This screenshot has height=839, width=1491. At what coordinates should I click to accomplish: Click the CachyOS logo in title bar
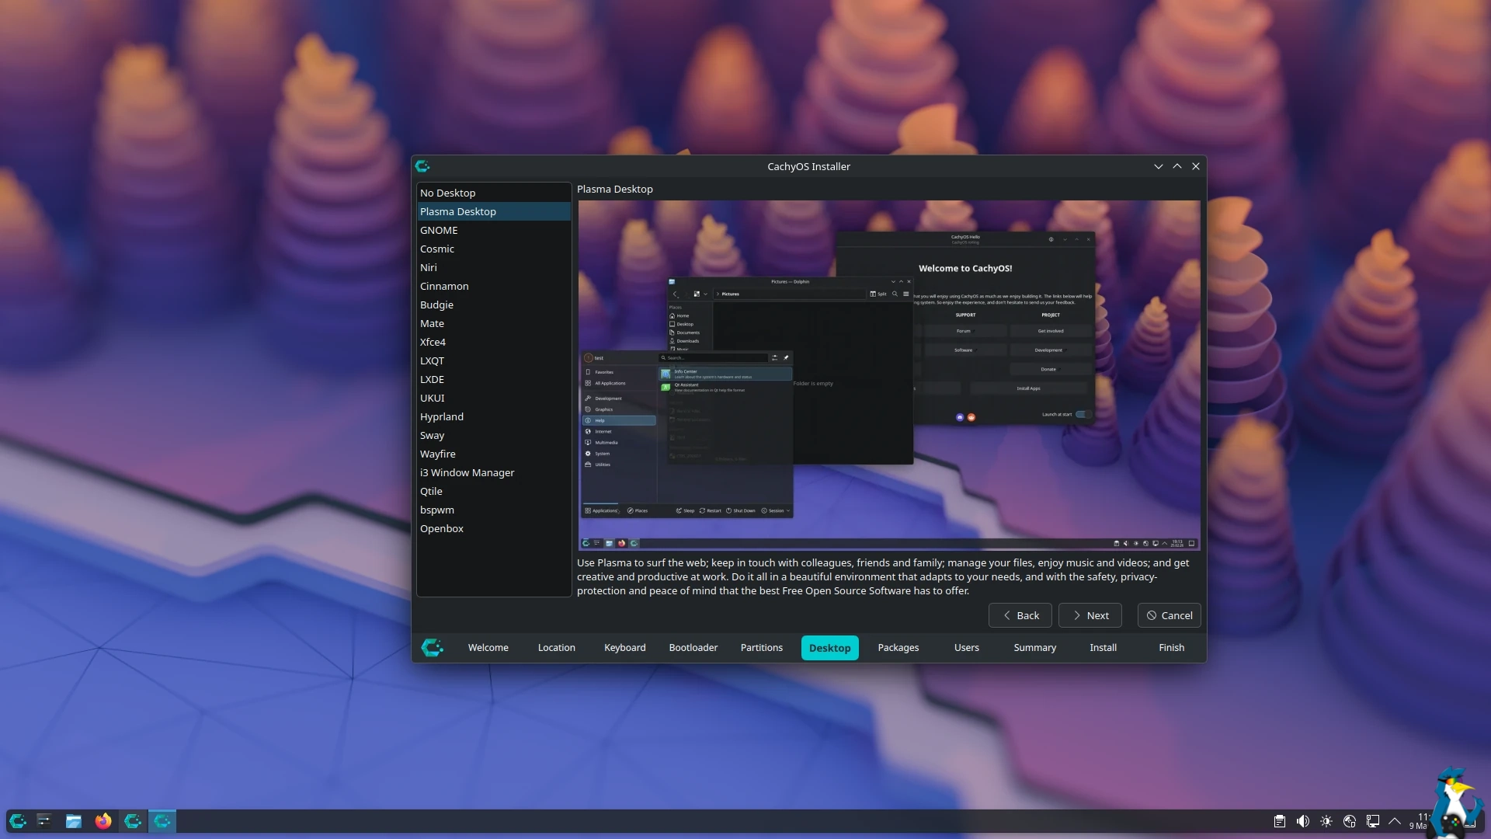[422, 166]
